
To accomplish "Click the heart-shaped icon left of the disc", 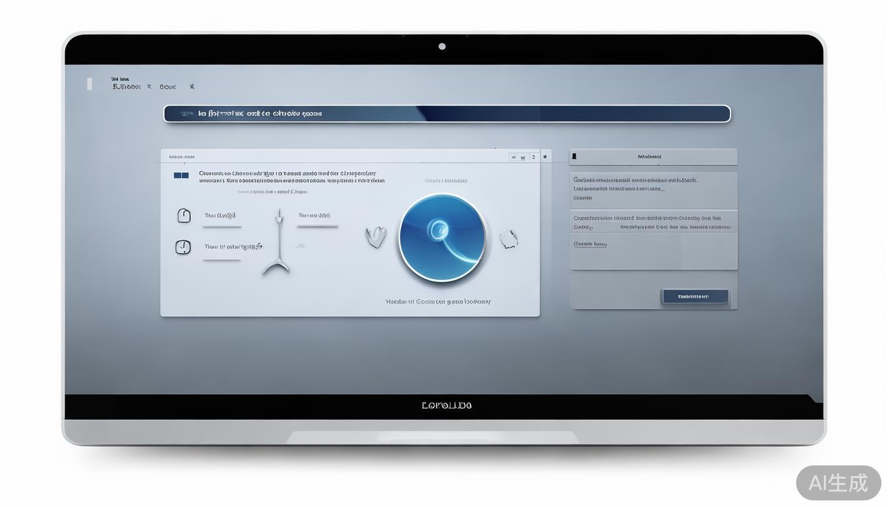I will point(375,237).
